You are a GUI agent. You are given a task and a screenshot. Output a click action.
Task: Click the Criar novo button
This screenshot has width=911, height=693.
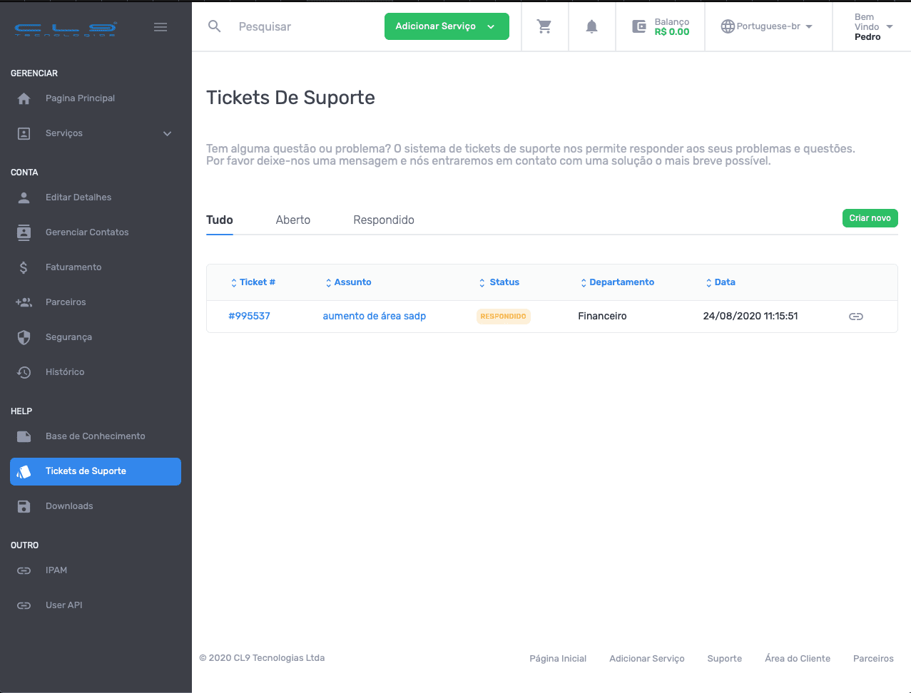coord(869,218)
